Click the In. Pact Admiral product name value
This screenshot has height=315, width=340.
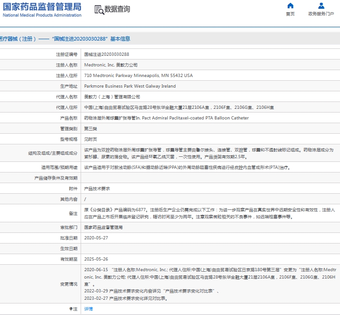coord(166,118)
